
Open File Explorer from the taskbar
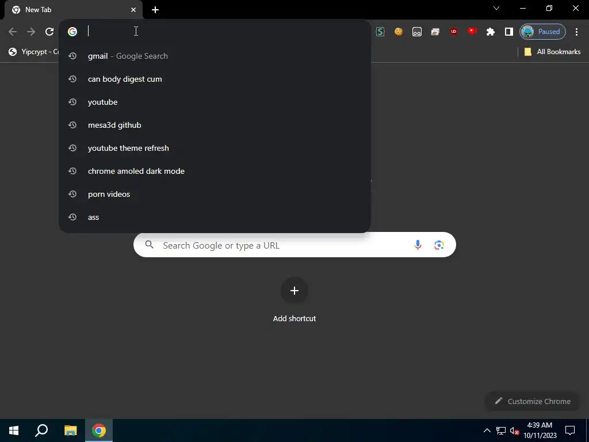coord(70,430)
